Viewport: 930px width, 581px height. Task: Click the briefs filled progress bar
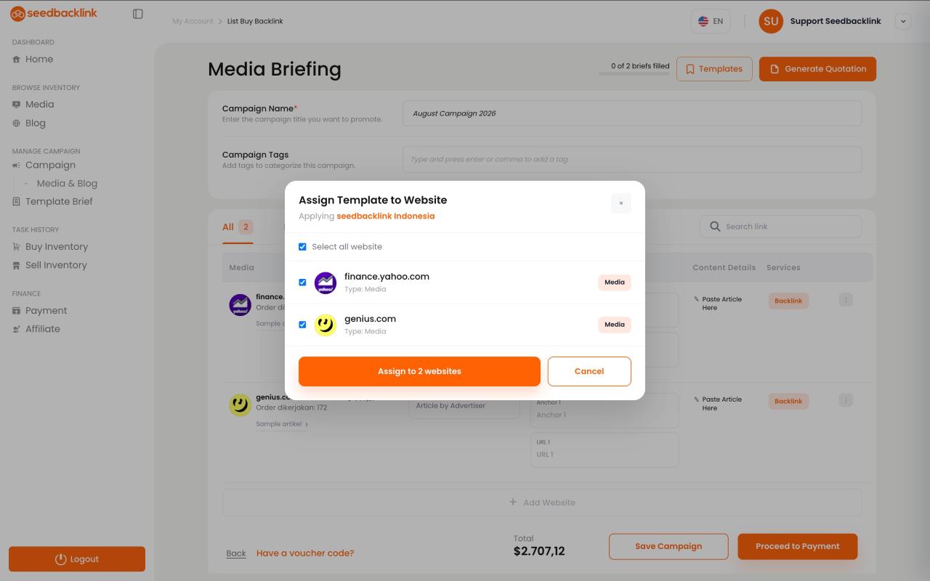click(634, 73)
